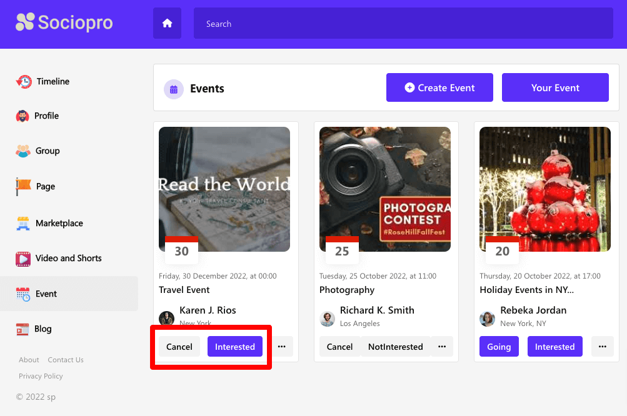The height and width of the screenshot is (416, 627).
Task: Toggle Going on Holiday Events card
Action: (499, 347)
